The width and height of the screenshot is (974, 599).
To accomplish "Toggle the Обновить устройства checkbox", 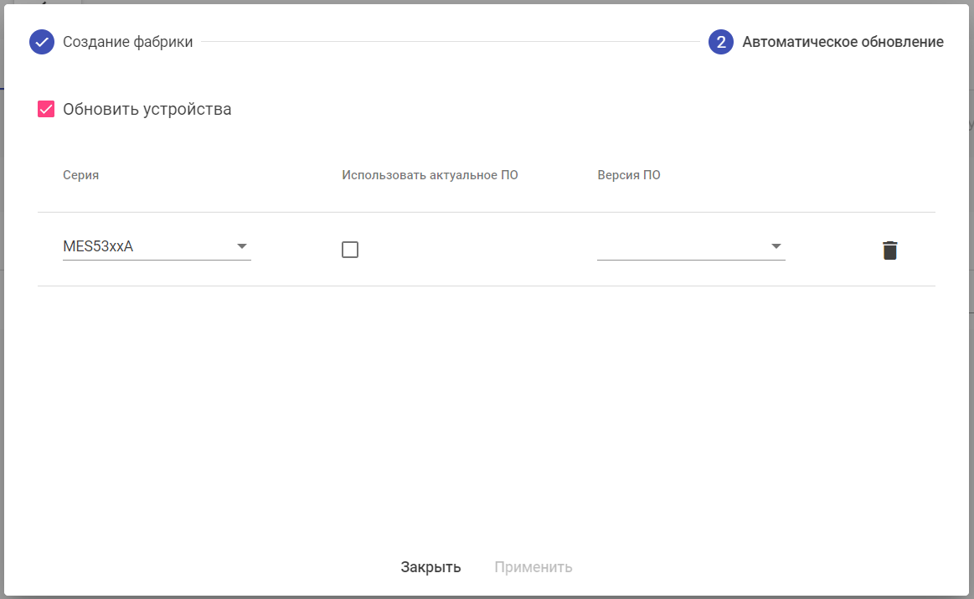I will [x=46, y=109].
